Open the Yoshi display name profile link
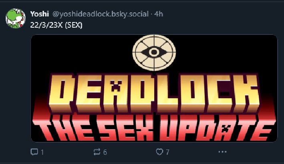 (40, 14)
